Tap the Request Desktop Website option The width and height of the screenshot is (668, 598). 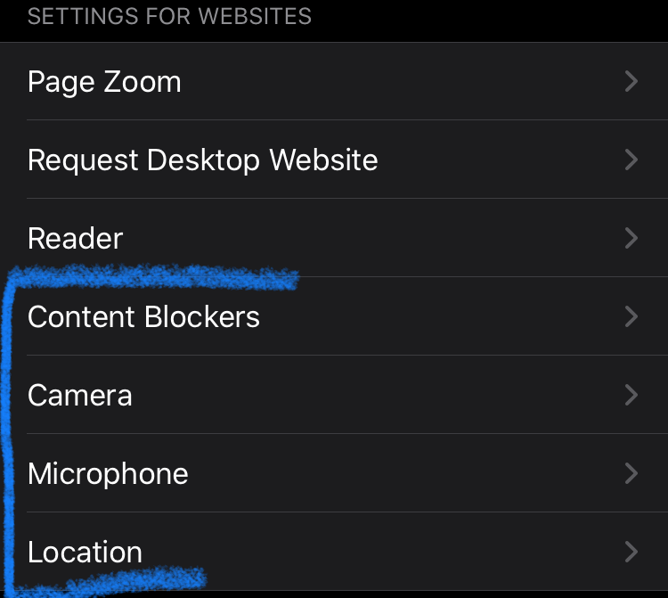click(202, 160)
